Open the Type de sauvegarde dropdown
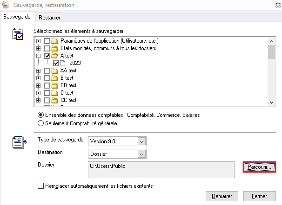This screenshot has height=205, width=282. point(142,141)
